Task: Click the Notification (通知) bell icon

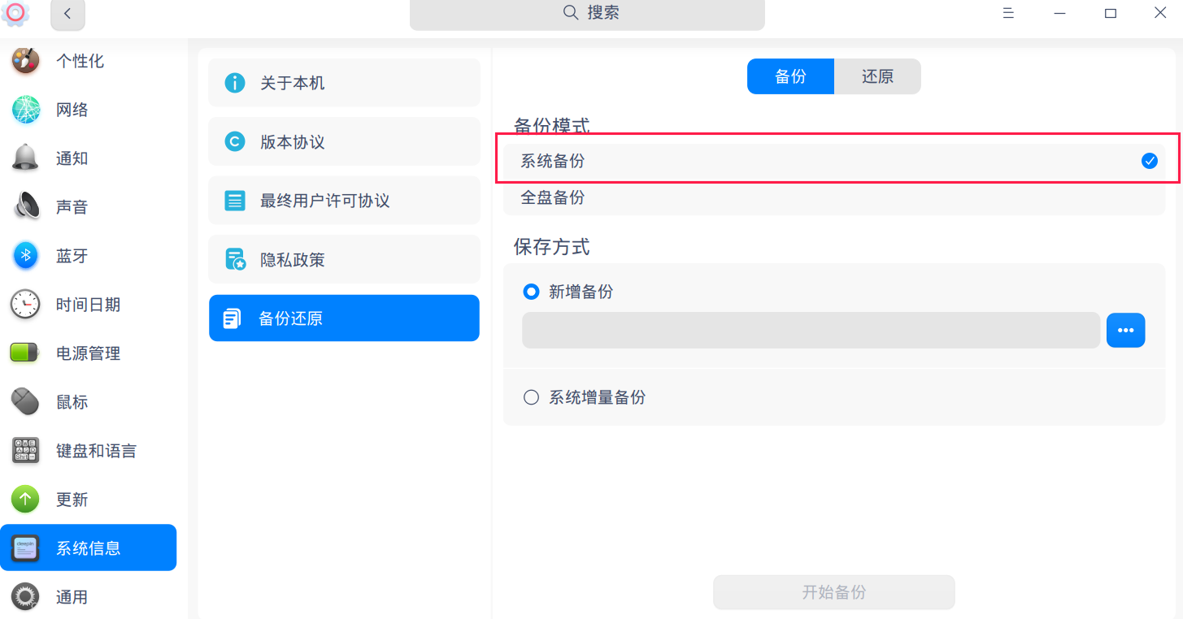Action: tap(26, 158)
